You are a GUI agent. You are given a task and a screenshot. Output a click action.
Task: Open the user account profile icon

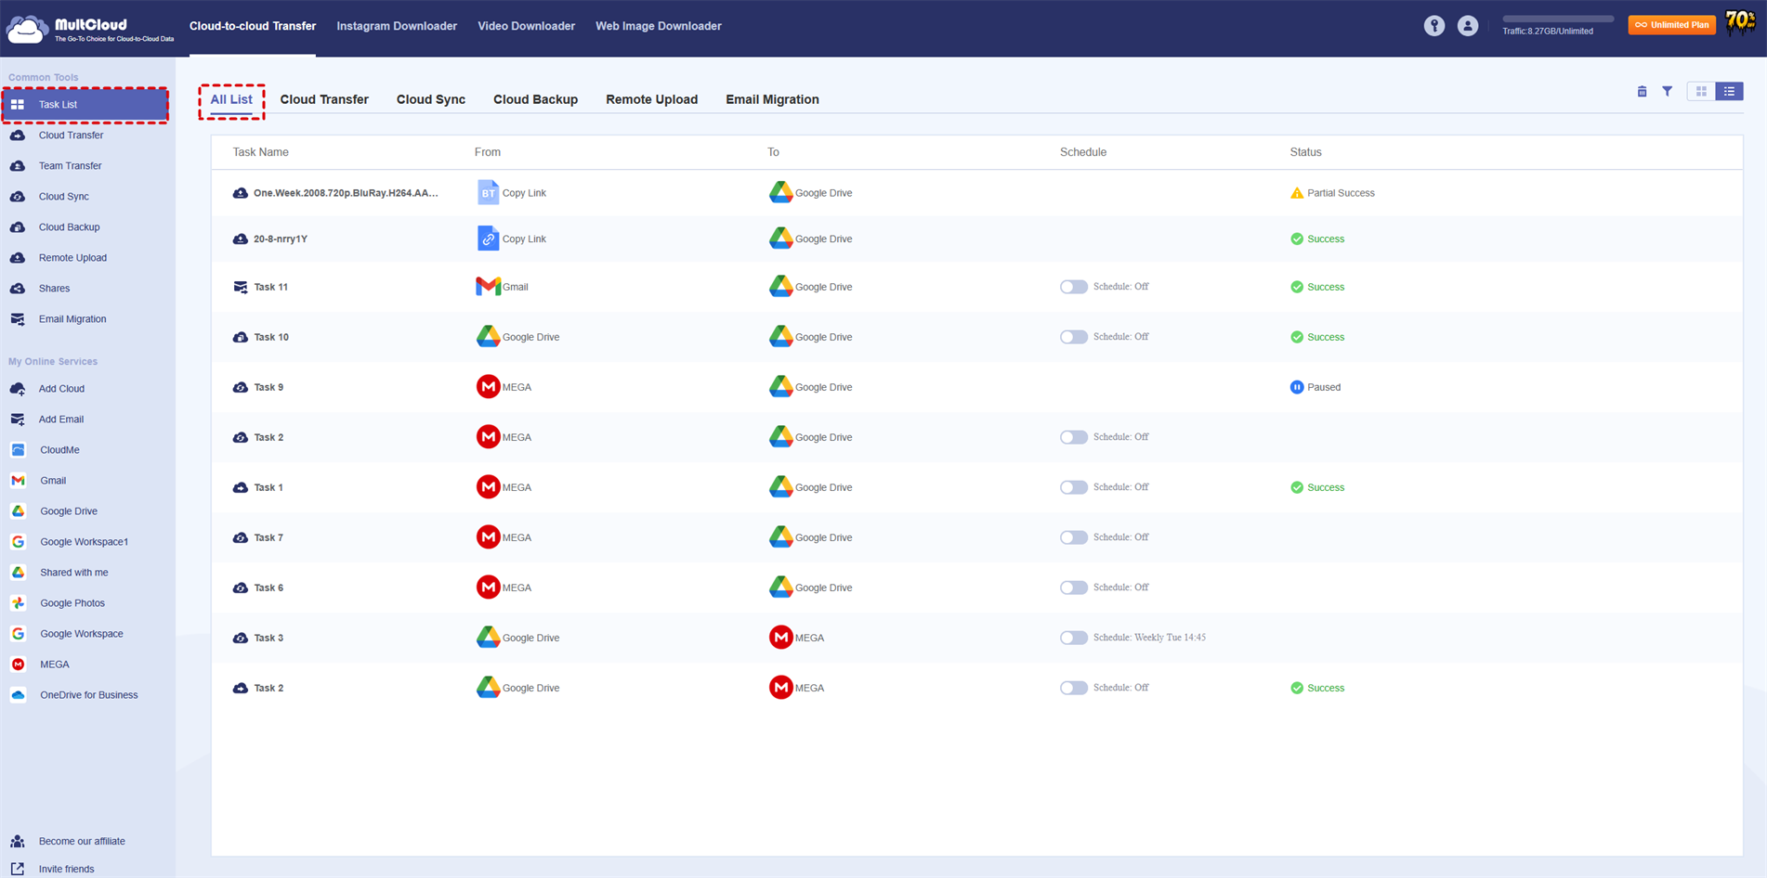coord(1467,26)
